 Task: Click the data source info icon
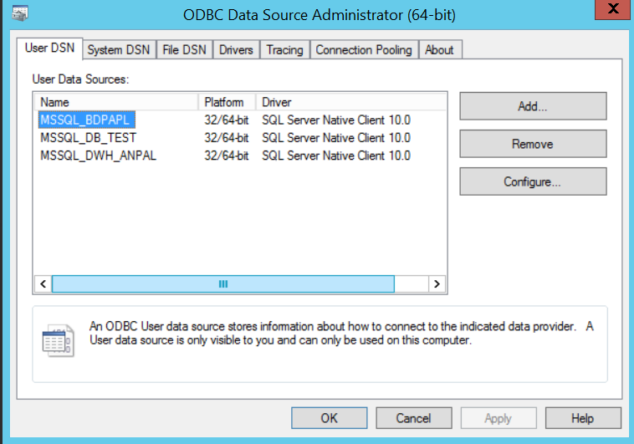[58, 340]
